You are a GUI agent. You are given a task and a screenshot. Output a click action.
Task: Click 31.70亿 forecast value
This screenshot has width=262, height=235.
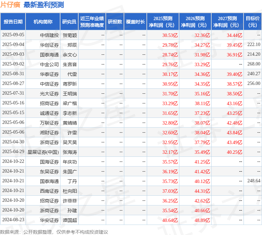click(x=170, y=94)
